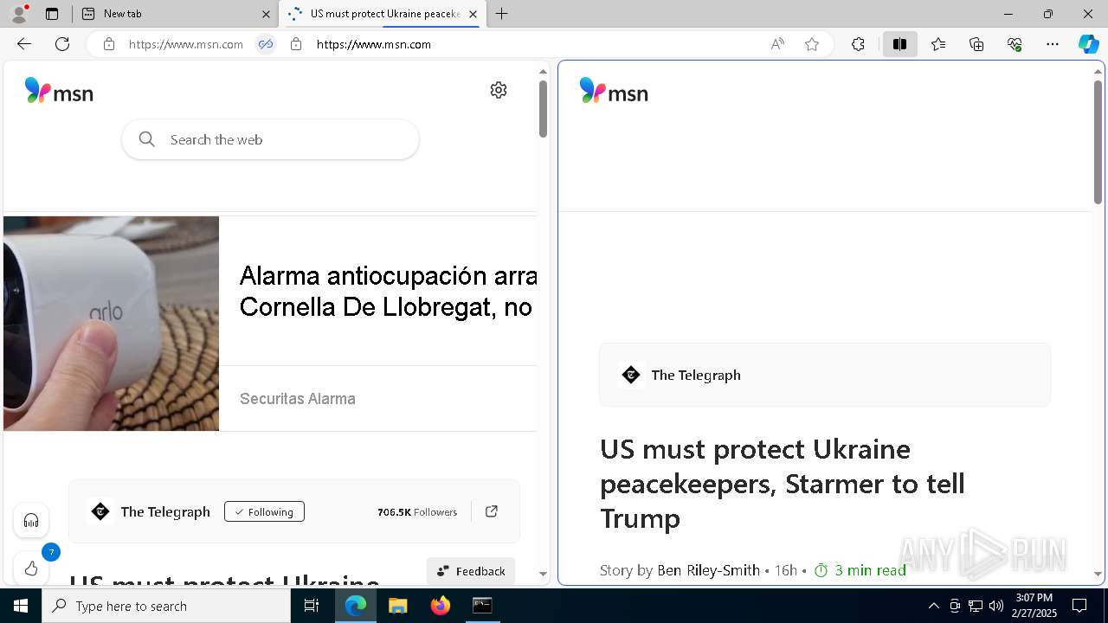
Task: Open The Telegraph card in right pane
Action: (x=825, y=375)
